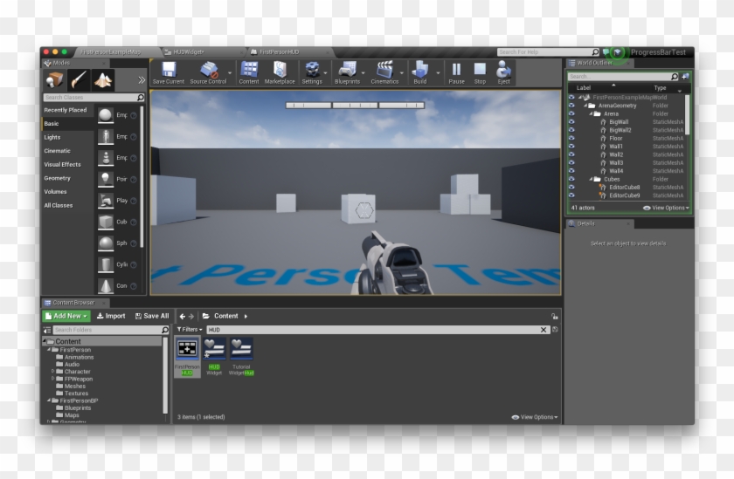The width and height of the screenshot is (734, 479).
Task: Open the Marketplace toolbar icon
Action: pos(280,72)
